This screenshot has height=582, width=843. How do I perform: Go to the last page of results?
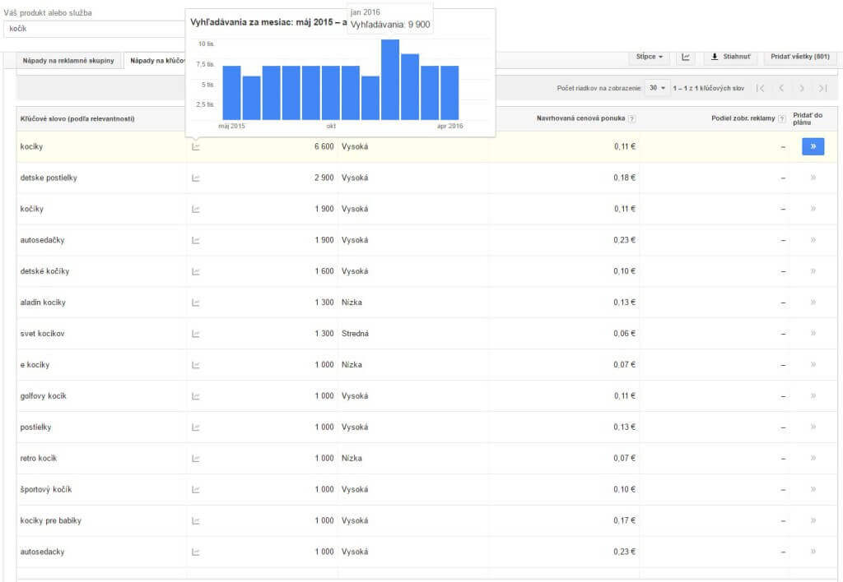pos(822,88)
